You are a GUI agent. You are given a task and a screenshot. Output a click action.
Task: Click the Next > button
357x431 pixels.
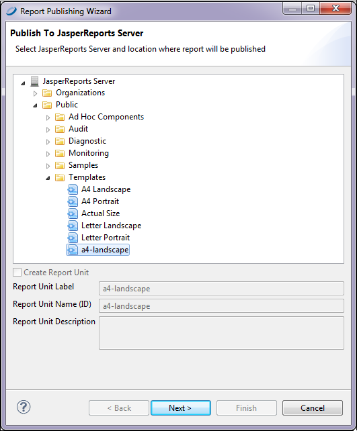tap(181, 408)
